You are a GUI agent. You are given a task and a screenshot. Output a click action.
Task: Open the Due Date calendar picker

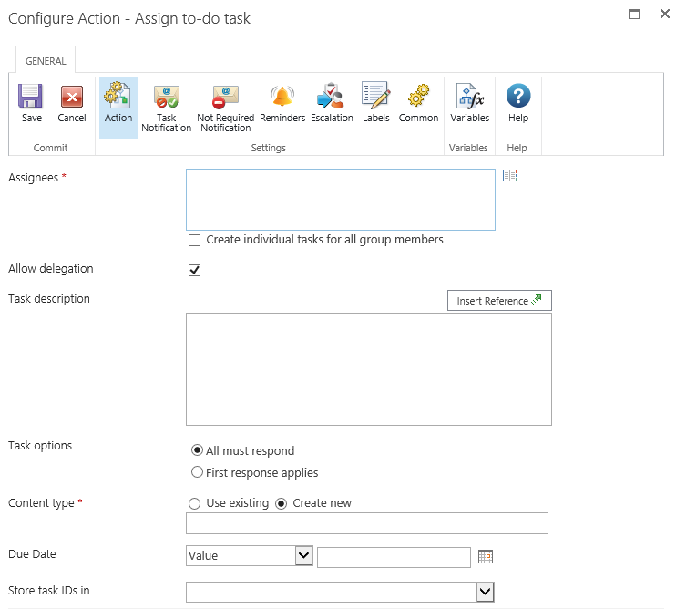[x=485, y=556]
